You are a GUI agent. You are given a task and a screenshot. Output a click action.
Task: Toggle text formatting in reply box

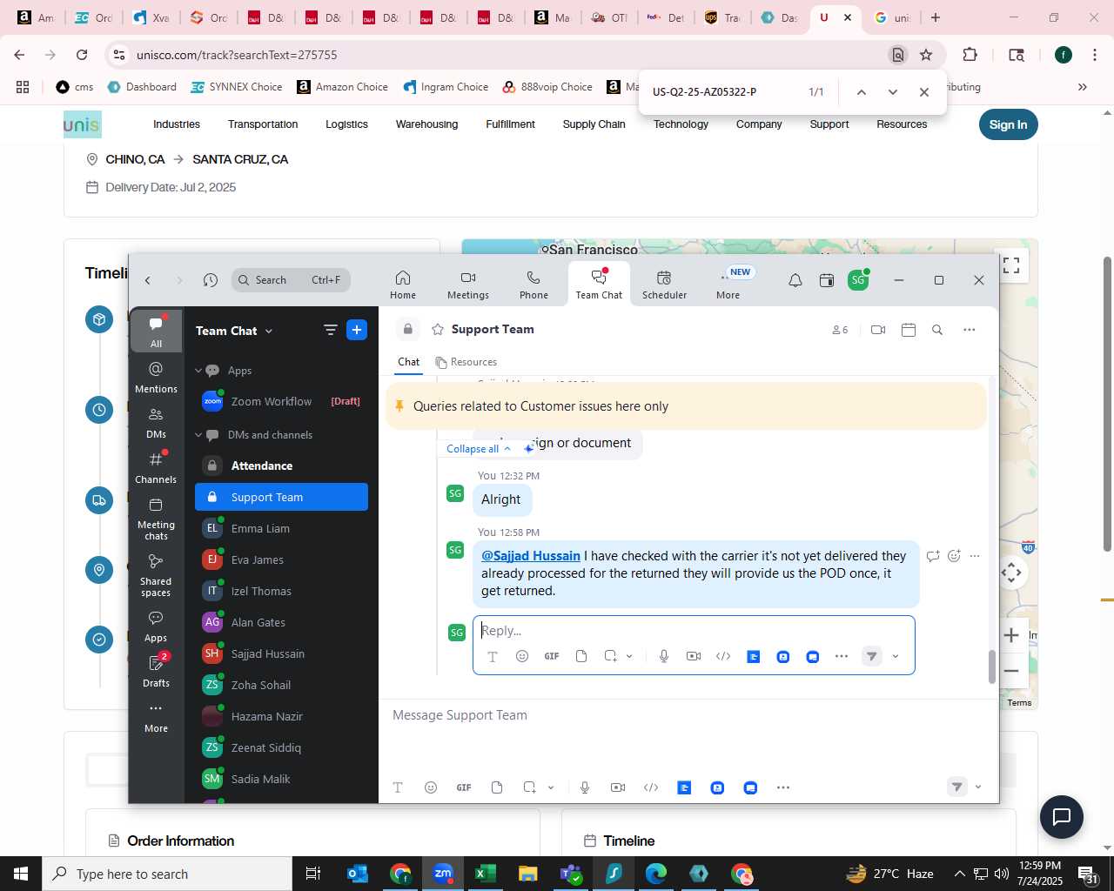[493, 656]
